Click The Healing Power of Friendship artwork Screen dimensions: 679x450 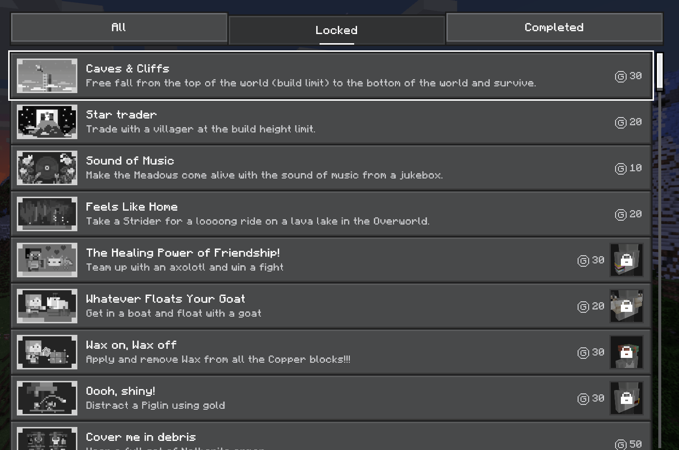[x=47, y=260]
